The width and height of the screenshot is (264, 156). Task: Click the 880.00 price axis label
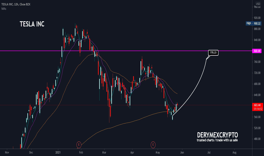[x=257, y=29]
